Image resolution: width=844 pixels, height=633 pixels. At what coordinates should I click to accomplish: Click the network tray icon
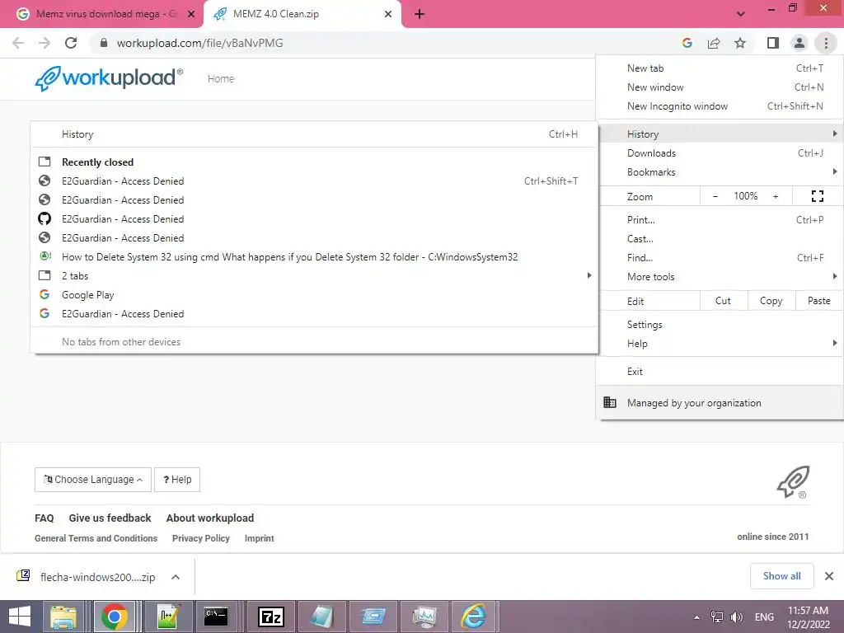point(717,617)
